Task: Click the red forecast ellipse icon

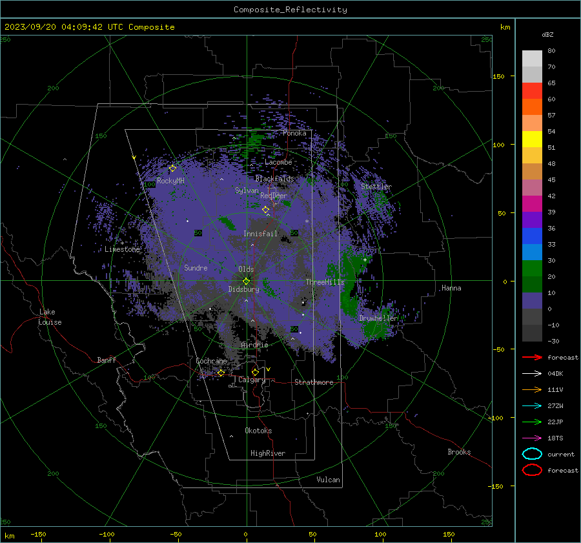Action: (x=532, y=470)
